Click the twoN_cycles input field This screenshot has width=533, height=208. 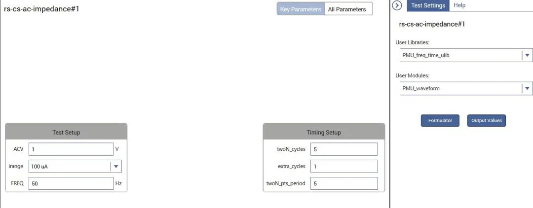[x=344, y=149]
